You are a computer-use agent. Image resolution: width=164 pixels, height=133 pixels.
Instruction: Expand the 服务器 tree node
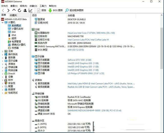(3, 58)
